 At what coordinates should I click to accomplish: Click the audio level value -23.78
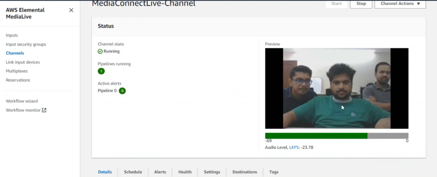307,148
